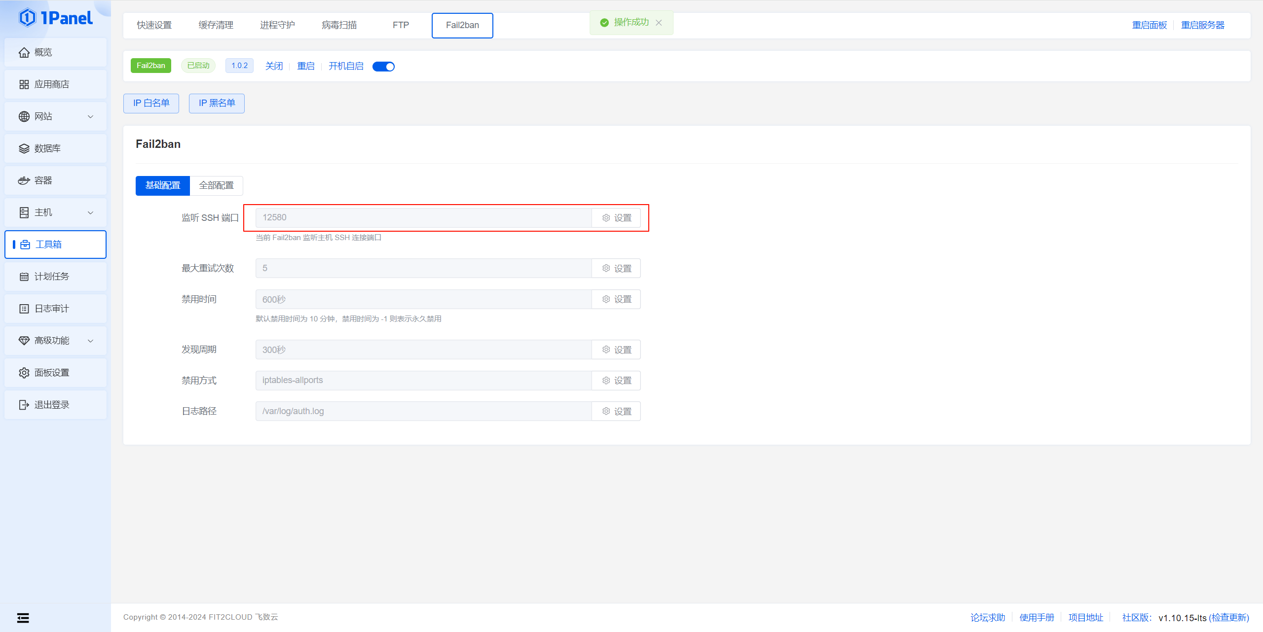
Task: Click the 已启动 status badge
Action: [x=198, y=66]
